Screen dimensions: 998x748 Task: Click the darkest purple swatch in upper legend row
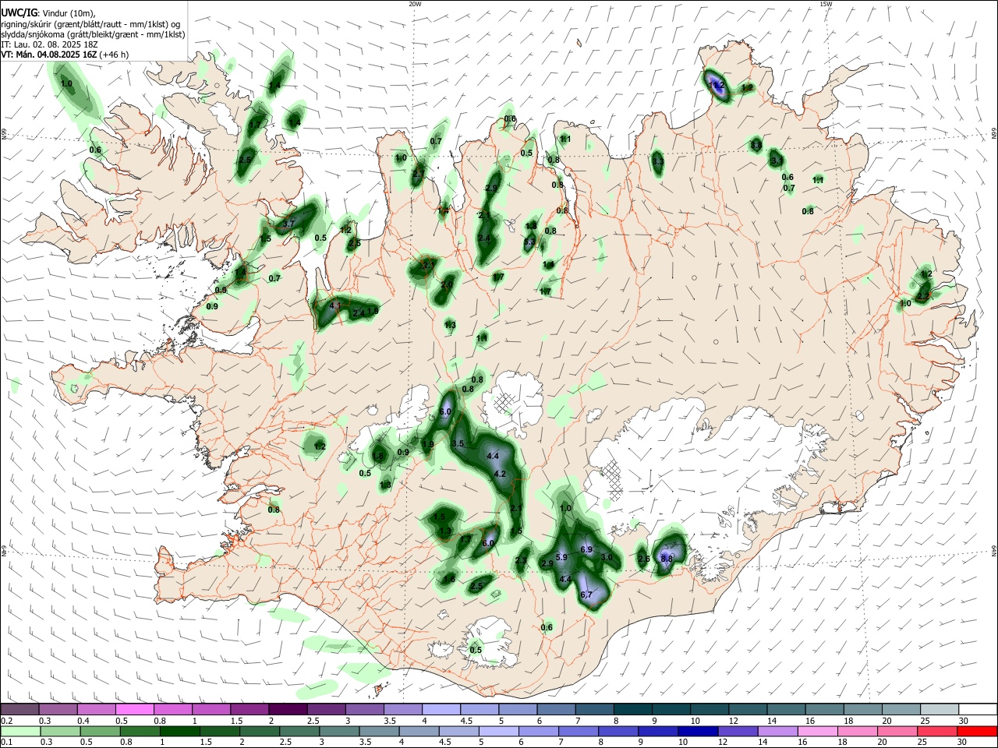tap(290, 709)
